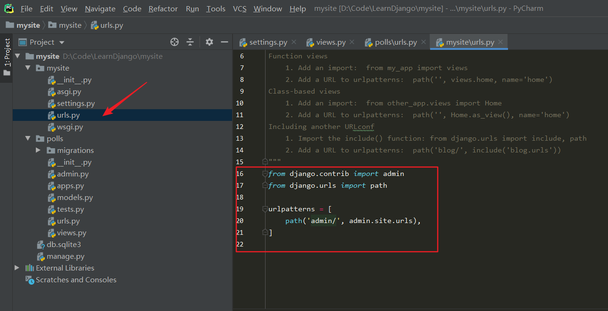The image size is (608, 311).
Task: Expand External Libraries node
Action: 17,268
